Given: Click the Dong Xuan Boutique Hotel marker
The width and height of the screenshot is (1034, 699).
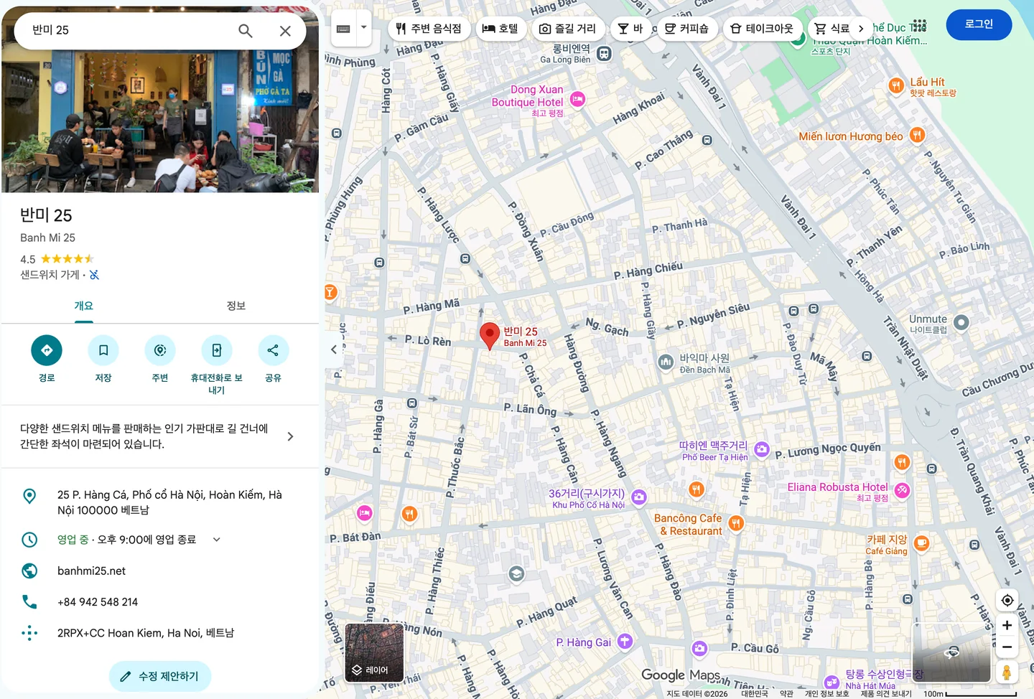Looking at the screenshot, I should pos(577,100).
